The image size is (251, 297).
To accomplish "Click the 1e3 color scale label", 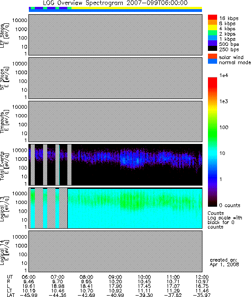I will [224, 101].
